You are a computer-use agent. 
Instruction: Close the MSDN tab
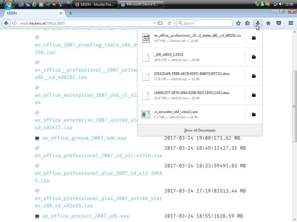coord(61,13)
